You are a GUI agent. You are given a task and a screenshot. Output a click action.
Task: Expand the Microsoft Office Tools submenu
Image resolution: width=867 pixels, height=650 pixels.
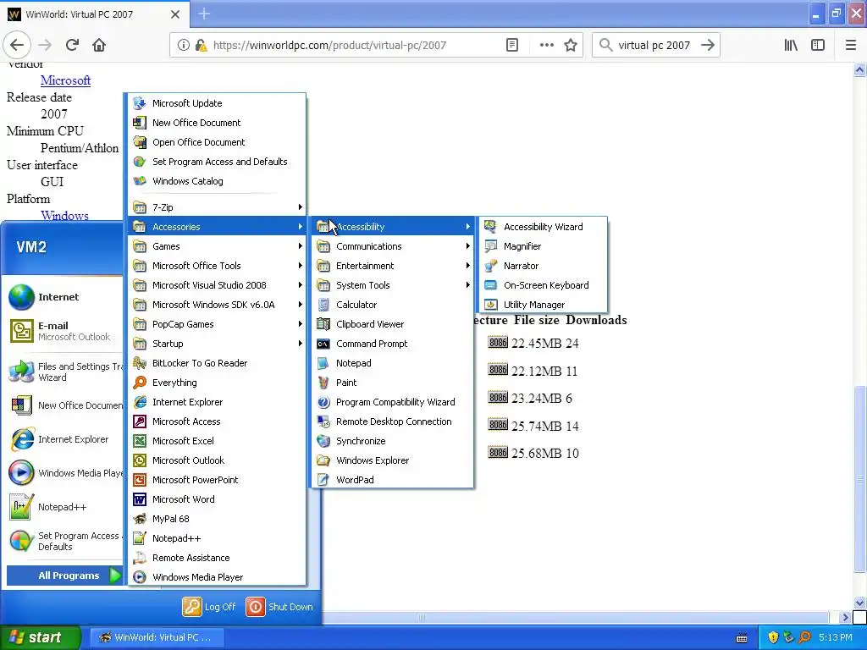218,266
